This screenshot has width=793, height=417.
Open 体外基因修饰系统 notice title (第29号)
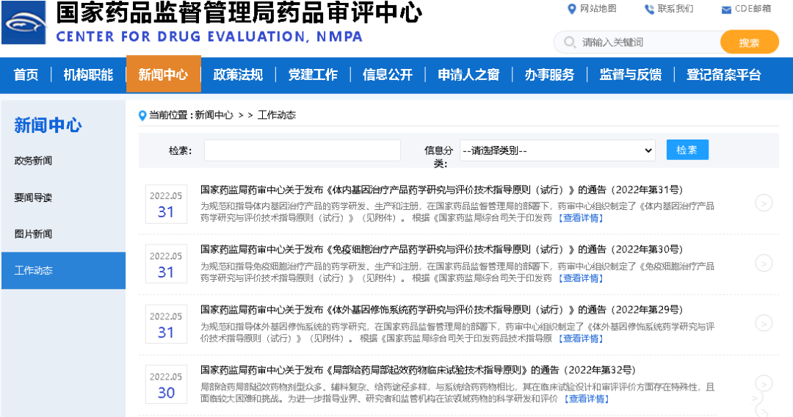[441, 309]
